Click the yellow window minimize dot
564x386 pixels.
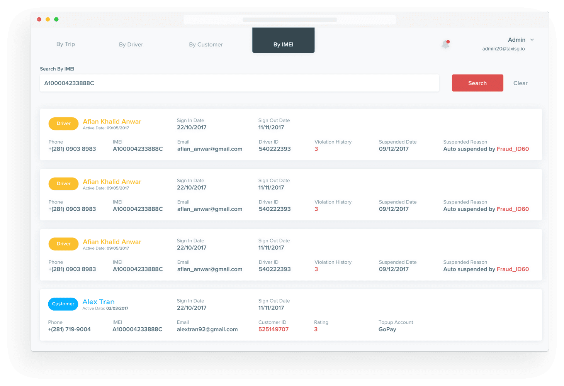48,19
